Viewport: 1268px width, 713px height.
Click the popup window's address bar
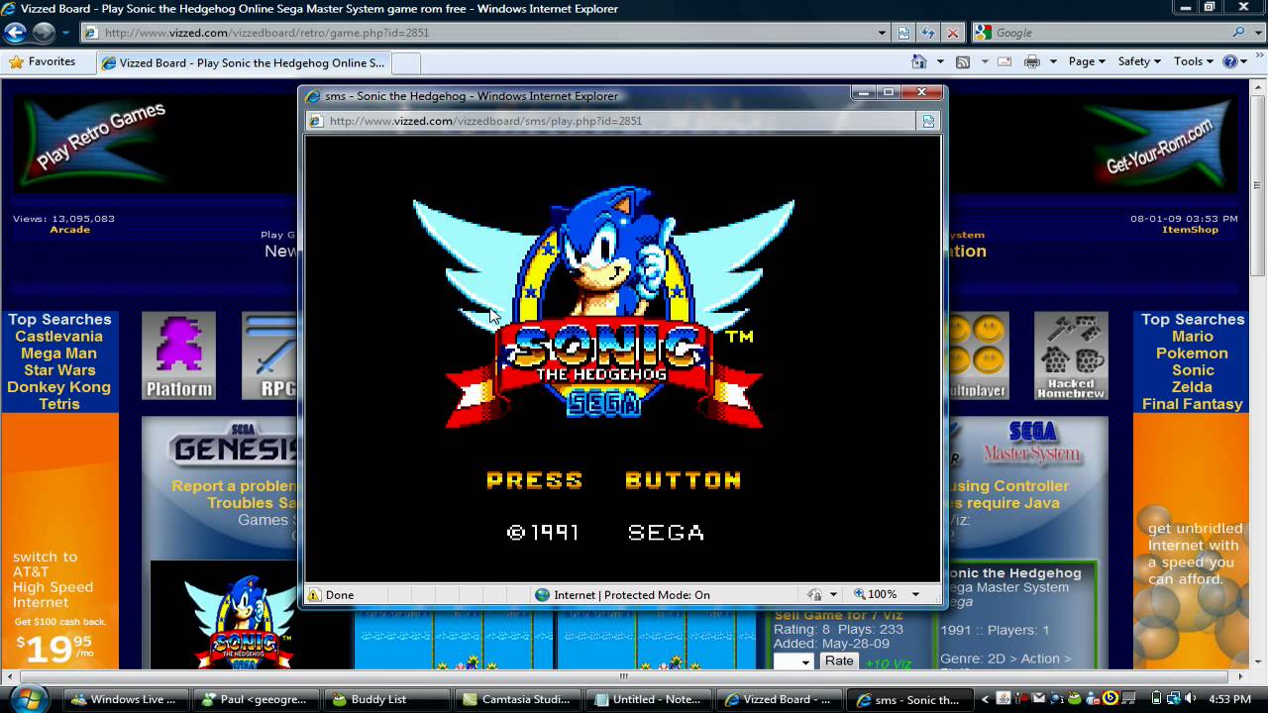[612, 121]
